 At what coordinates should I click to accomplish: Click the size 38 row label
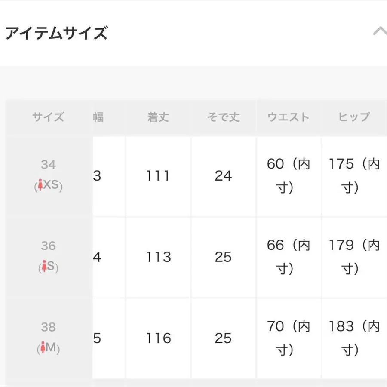[x=49, y=327]
